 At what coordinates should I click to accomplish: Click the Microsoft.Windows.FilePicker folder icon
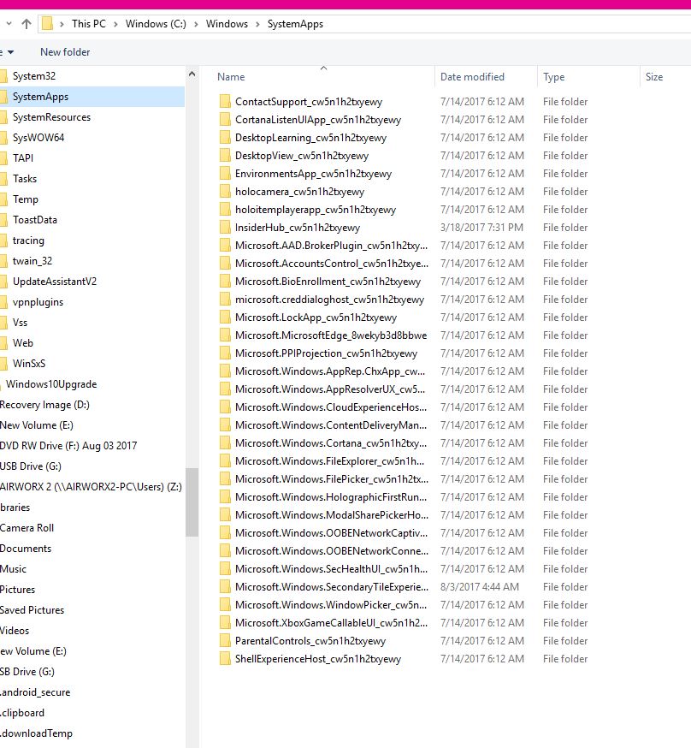[x=225, y=479]
